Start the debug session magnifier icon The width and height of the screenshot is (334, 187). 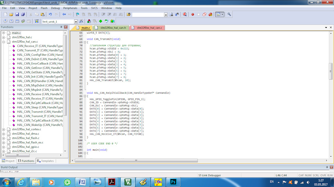184,15
